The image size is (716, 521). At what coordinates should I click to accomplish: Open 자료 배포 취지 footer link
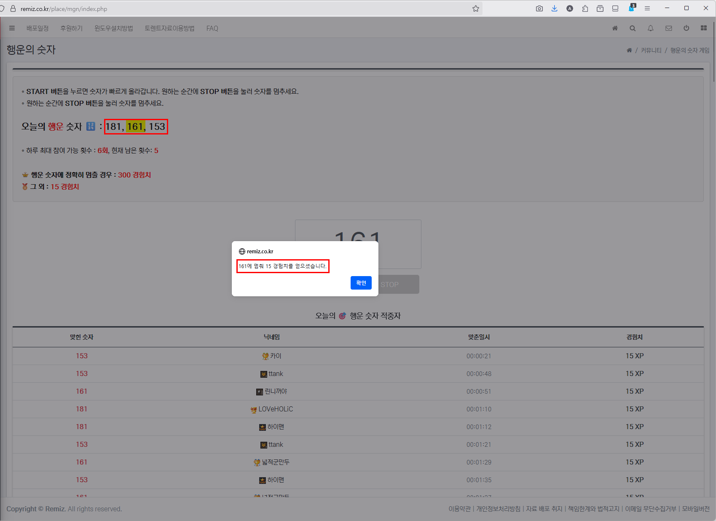point(544,509)
